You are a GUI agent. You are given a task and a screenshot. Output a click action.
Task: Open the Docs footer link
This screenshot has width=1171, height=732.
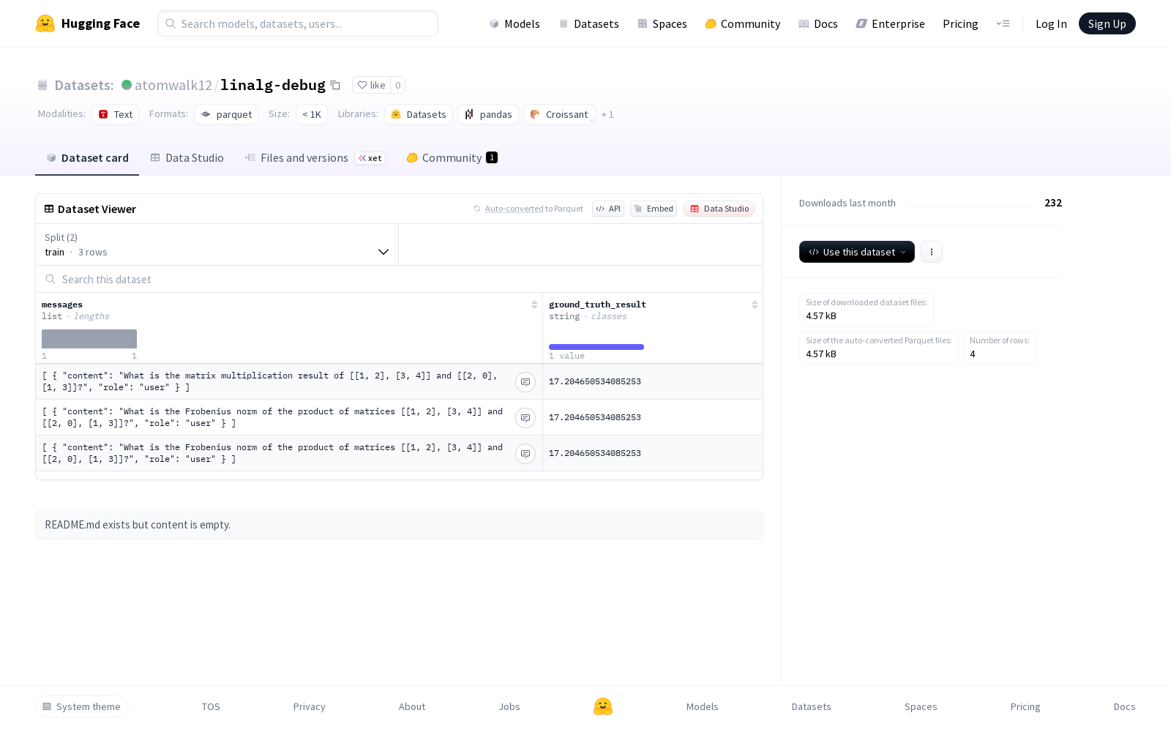pyautogui.click(x=1124, y=706)
